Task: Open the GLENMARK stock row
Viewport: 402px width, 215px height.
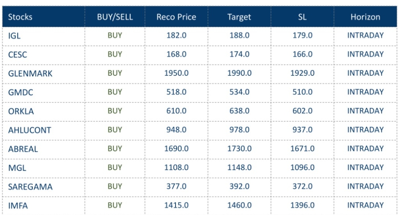Action: 30,74
